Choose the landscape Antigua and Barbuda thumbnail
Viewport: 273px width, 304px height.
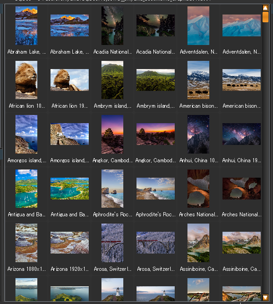click(70, 189)
